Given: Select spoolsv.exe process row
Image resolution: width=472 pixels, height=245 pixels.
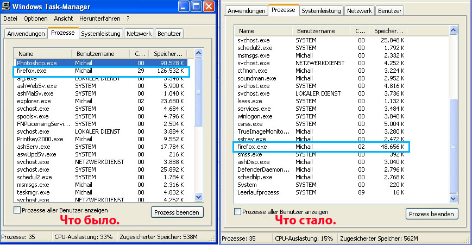Looking at the screenshot, I should pyautogui.click(x=101, y=116).
